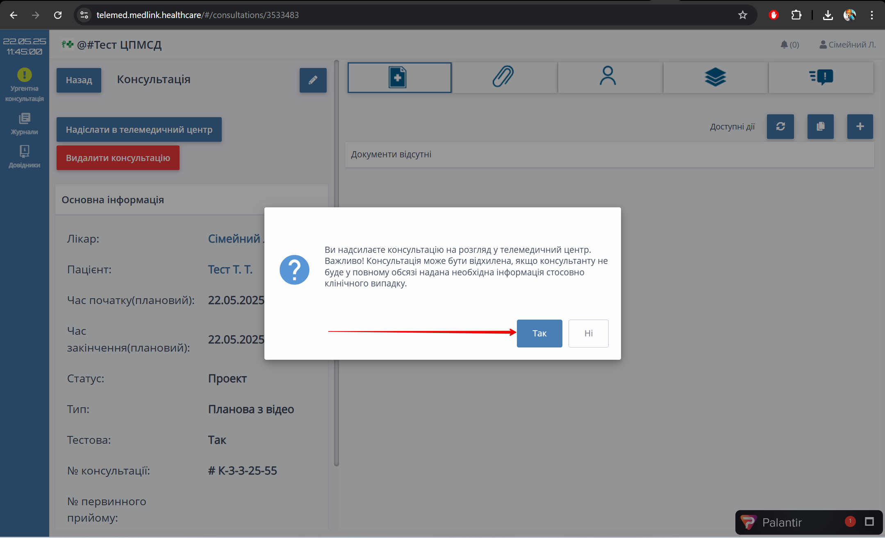Confirm sending by clicking Так button

pyautogui.click(x=539, y=333)
